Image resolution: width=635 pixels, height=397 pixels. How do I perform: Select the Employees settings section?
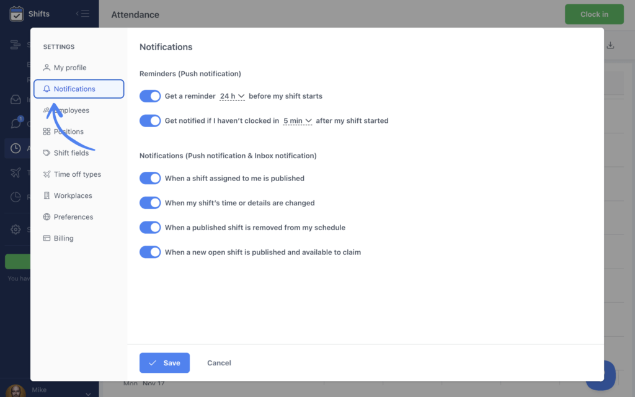point(71,110)
